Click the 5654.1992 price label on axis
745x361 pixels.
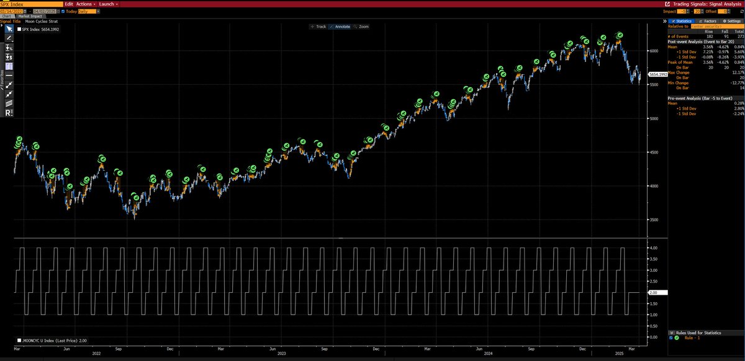point(659,74)
